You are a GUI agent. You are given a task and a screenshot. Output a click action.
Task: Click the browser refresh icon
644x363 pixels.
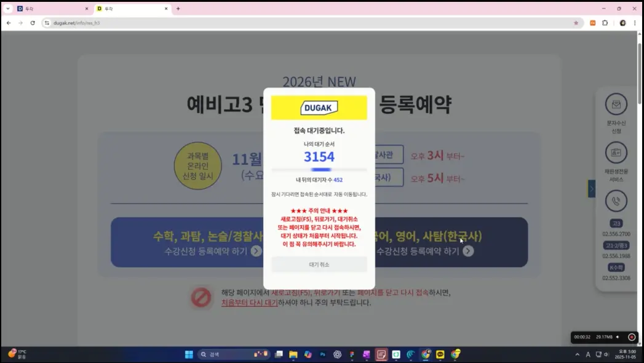[x=33, y=22]
